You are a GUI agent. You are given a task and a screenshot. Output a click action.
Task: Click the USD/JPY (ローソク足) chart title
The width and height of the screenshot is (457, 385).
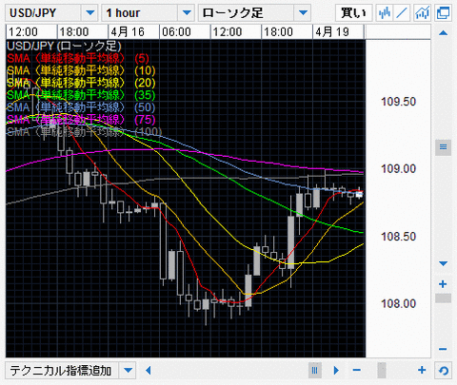click(64, 47)
